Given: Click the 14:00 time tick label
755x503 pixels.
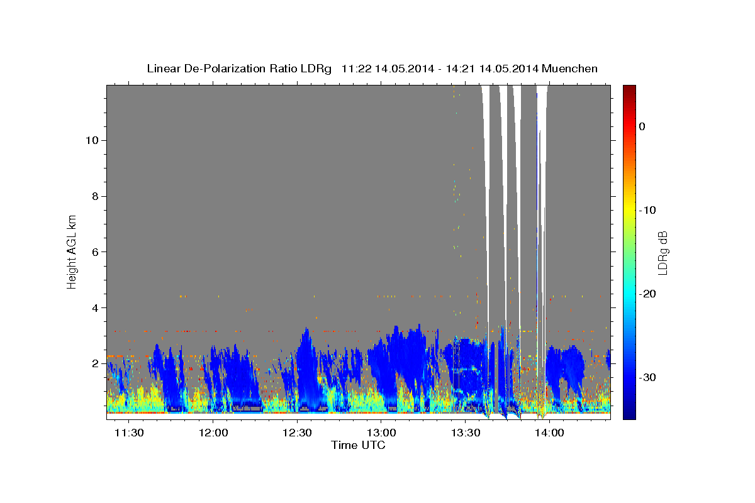Looking at the screenshot, I should [x=549, y=433].
